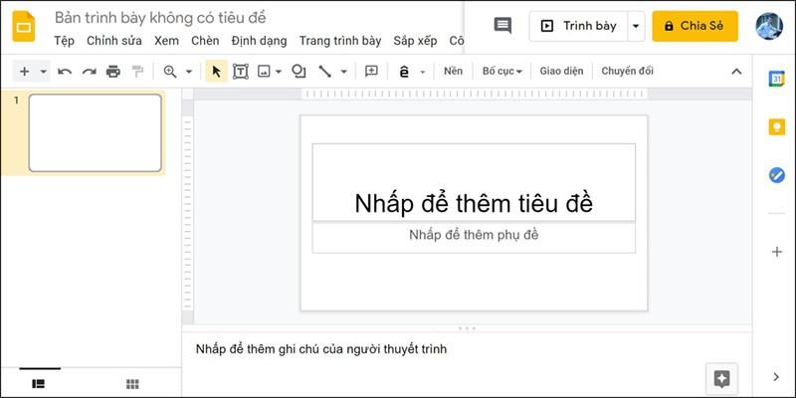The width and height of the screenshot is (796, 398).
Task: Select the line tool
Action: pyautogui.click(x=325, y=72)
